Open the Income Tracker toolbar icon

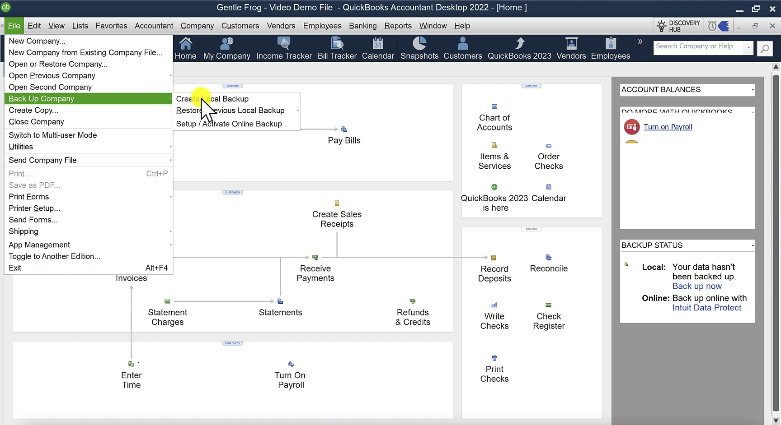[284, 49]
